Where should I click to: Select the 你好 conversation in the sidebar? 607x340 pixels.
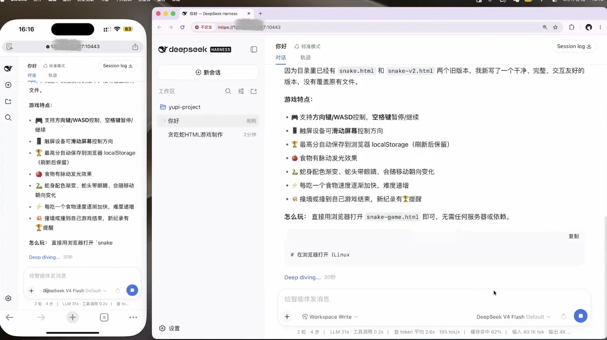[208, 121]
